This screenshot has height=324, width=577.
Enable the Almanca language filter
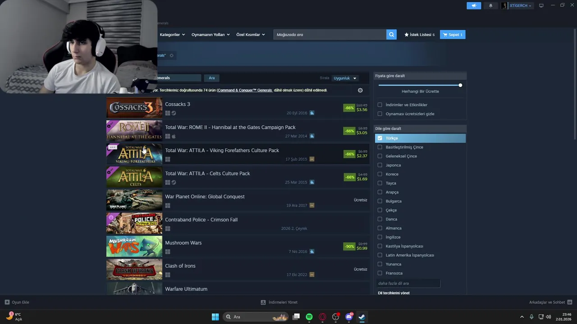(x=380, y=228)
